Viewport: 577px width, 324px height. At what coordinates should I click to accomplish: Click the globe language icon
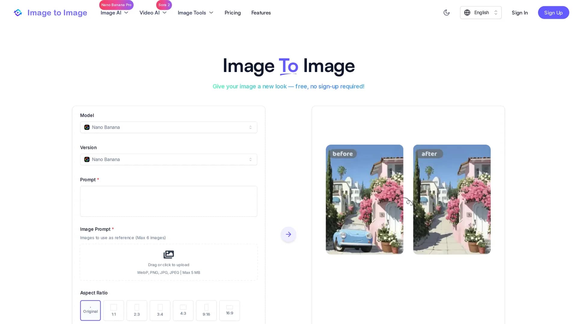tap(467, 13)
